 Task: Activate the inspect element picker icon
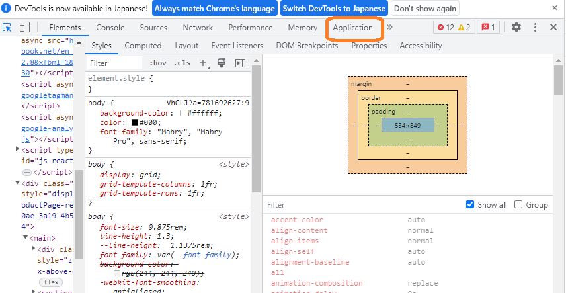pyautogui.click(x=7, y=28)
